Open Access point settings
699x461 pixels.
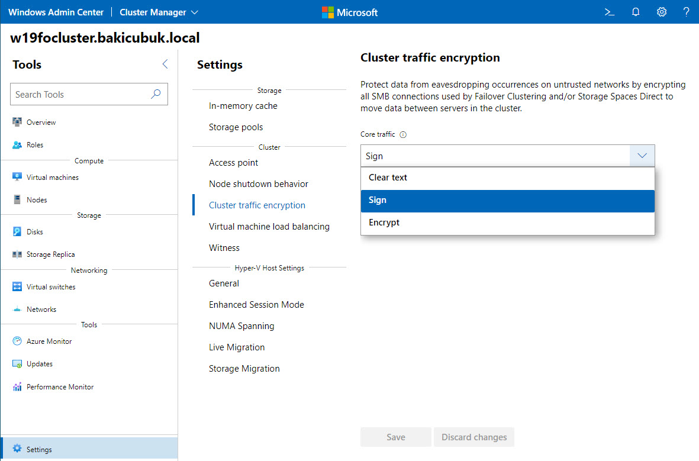point(234,163)
